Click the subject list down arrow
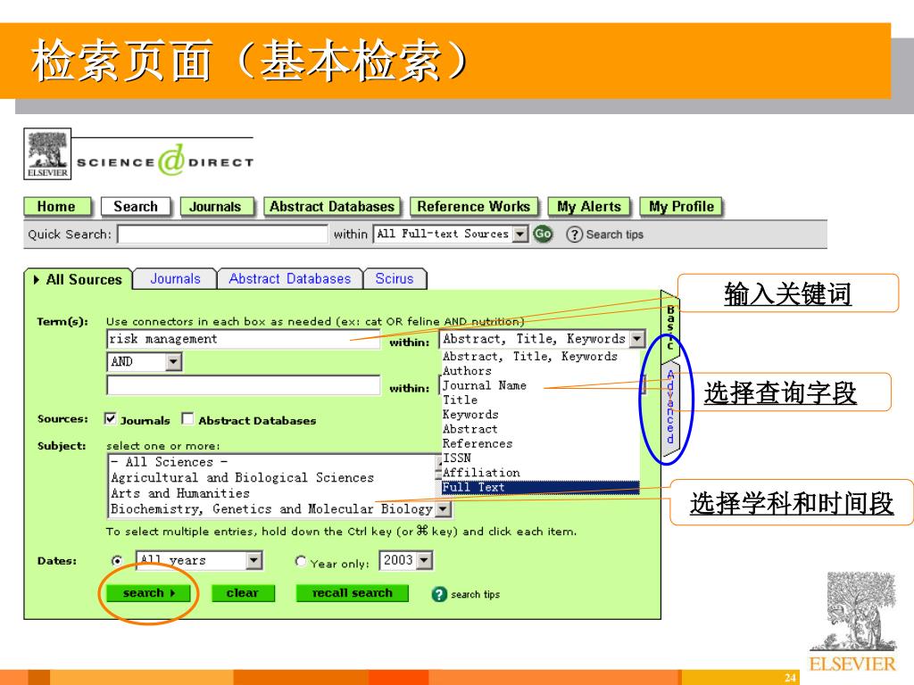The height and width of the screenshot is (685, 914). click(x=444, y=509)
